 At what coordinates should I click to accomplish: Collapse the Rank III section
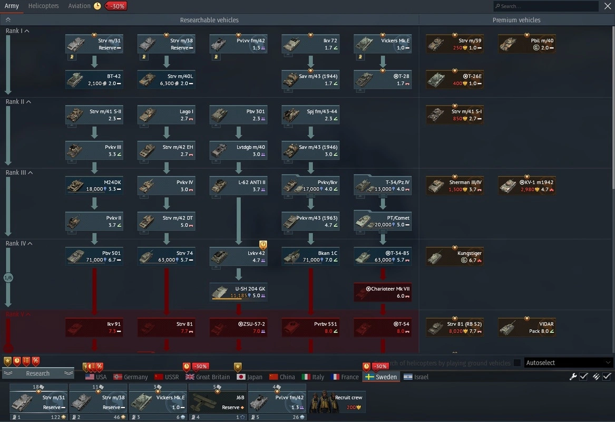(30, 173)
